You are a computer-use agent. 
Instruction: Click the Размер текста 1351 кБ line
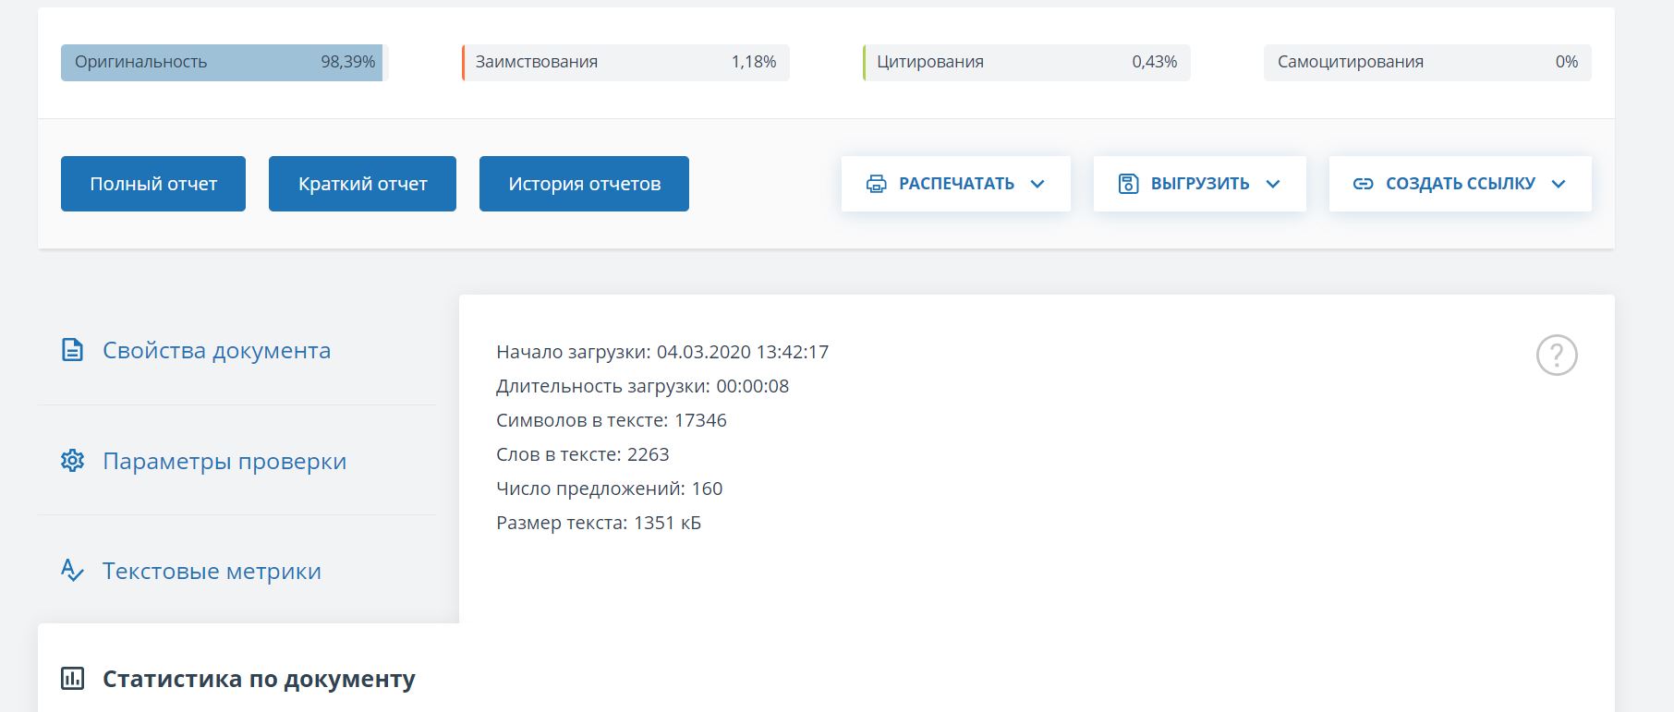(x=599, y=523)
